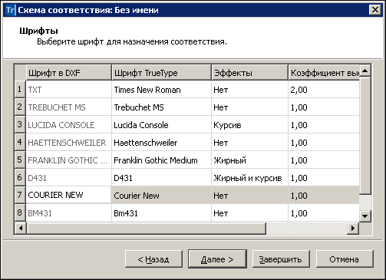Select the Bm431 TrueType cell
This screenshot has width=386, height=280.
[161, 213]
